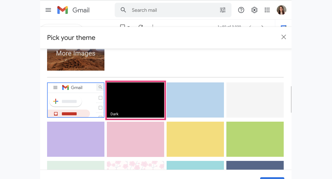Open the main menu hamburger icon

[48, 10]
